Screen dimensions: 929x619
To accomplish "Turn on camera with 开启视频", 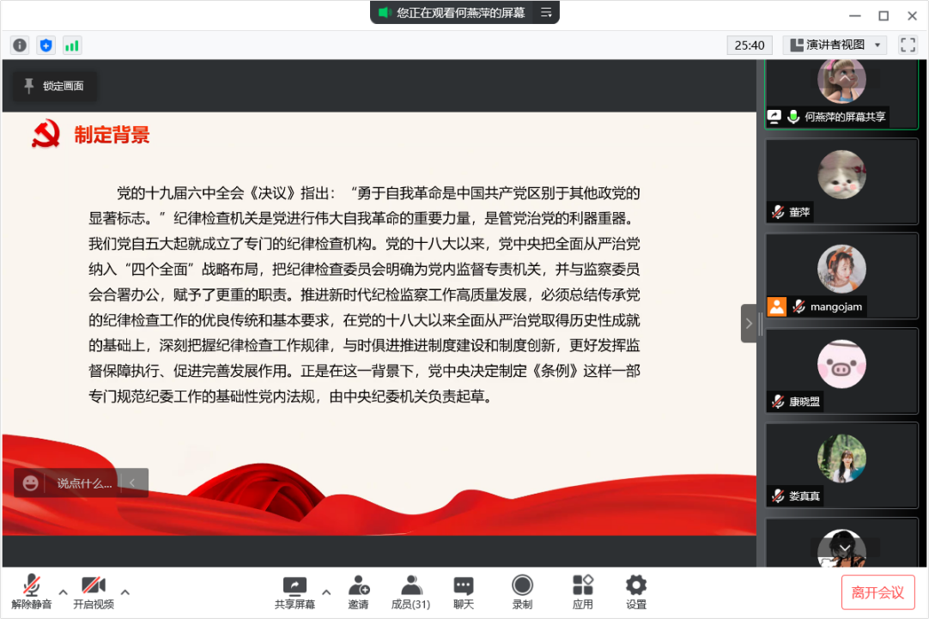I will pos(94,592).
